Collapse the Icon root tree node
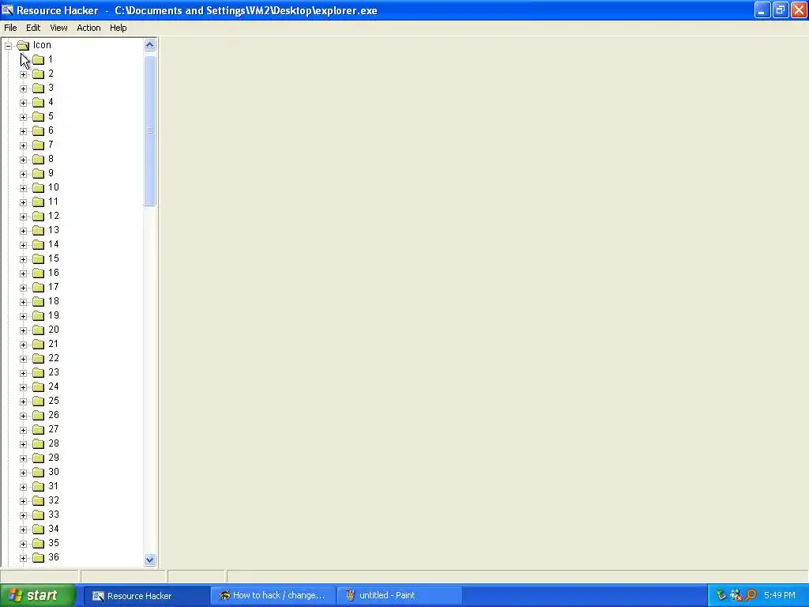The width and height of the screenshot is (809, 607). [8, 45]
